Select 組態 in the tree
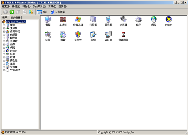188x135 pixels. tap(13, 64)
